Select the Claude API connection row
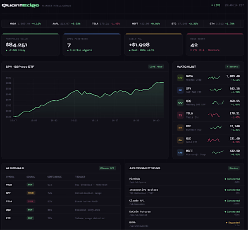Screen dimensions: 248x230 point(184,202)
